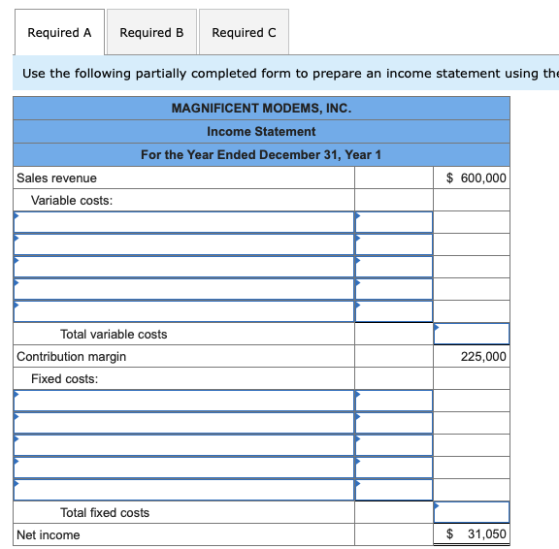Open the Required C tab
Viewport: 559px width, 549px height.
pos(244,32)
